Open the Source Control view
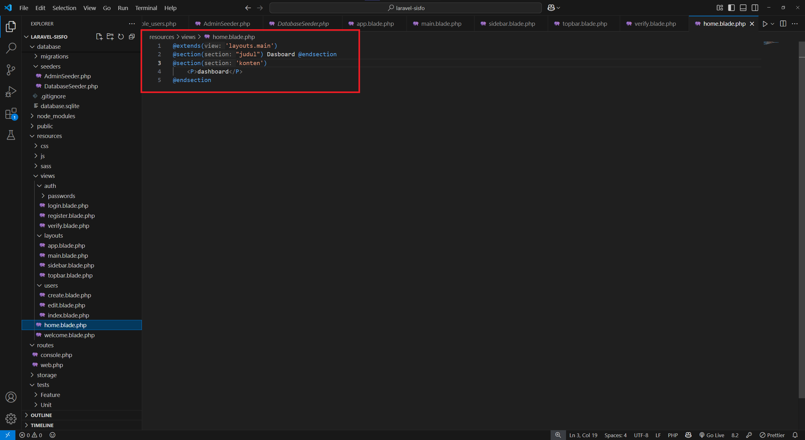 [11, 70]
